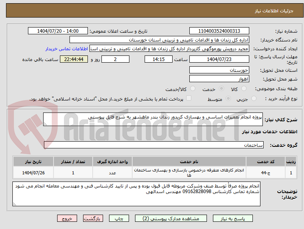Click the بازگشت back button
This screenshot has width=304, height=229.
[x=93, y=218]
